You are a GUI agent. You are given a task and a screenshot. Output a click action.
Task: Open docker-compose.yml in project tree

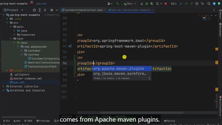pyautogui.click(x=26, y=78)
